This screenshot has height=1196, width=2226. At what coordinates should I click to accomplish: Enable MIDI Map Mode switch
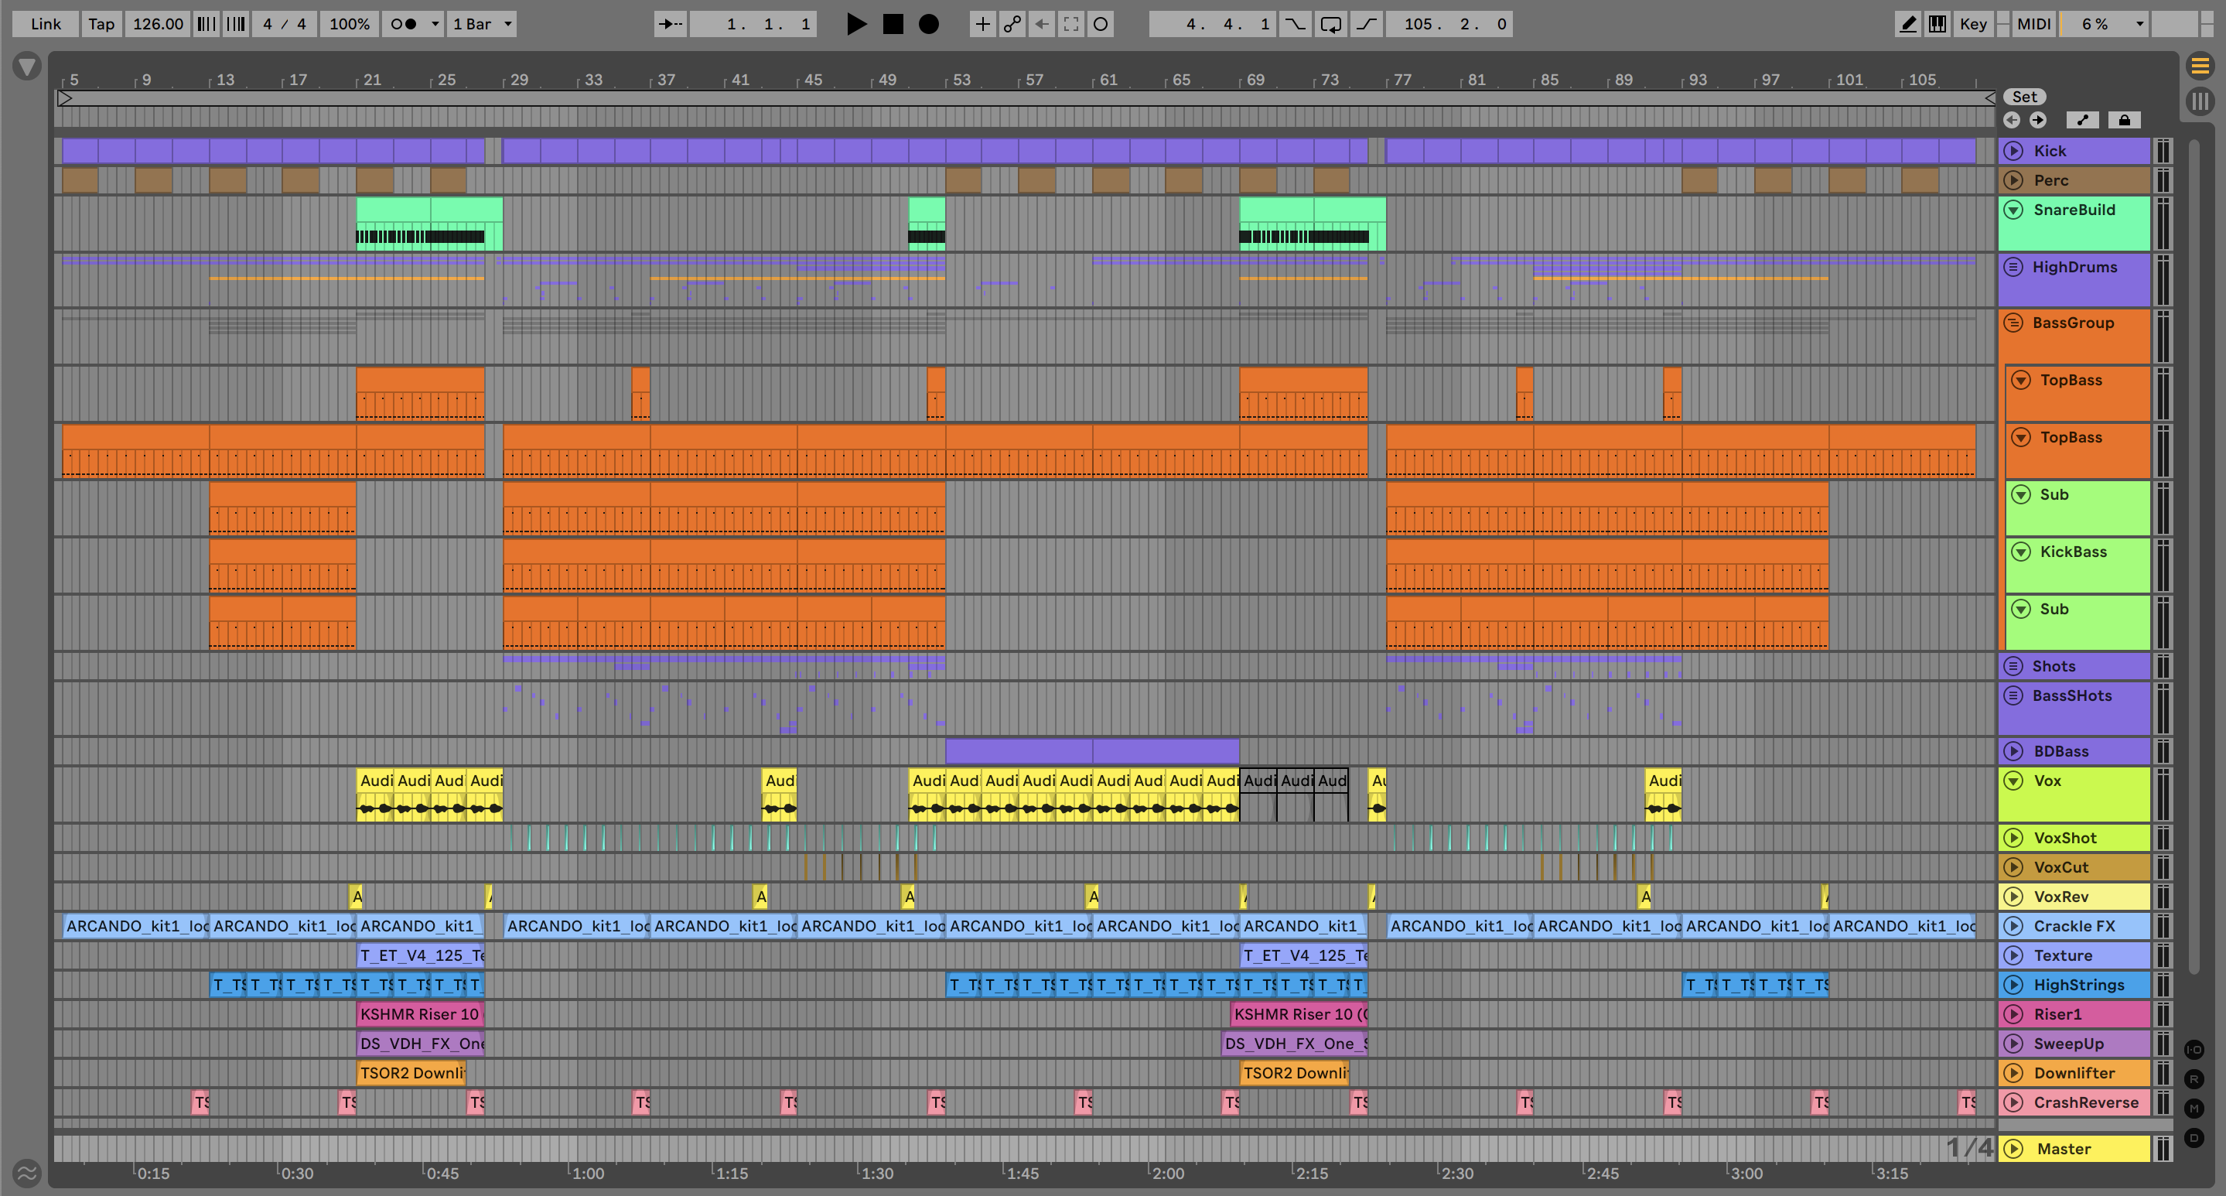(x=2033, y=24)
